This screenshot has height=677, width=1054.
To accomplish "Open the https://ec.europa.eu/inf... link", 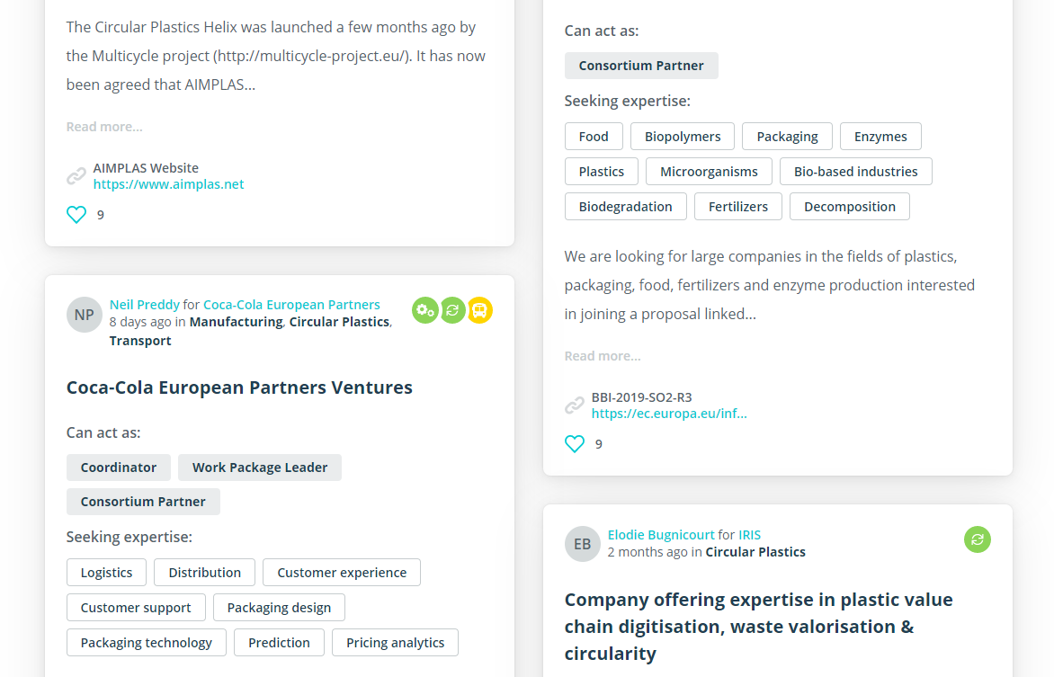I will (669, 414).
